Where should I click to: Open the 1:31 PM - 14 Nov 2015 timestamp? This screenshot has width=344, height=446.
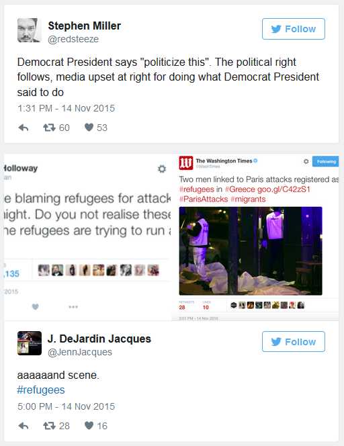pyautogui.click(x=66, y=108)
